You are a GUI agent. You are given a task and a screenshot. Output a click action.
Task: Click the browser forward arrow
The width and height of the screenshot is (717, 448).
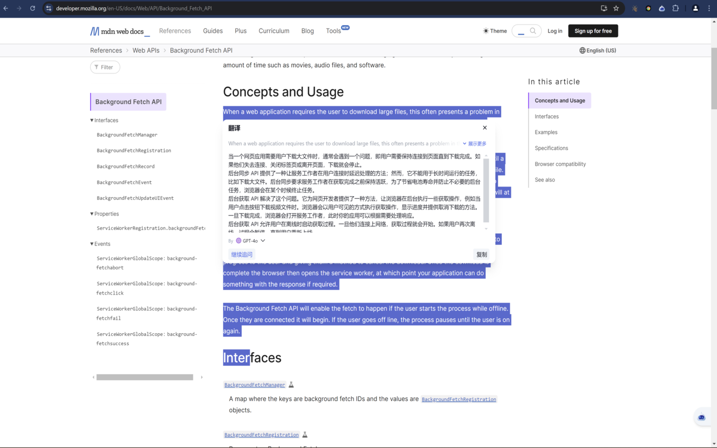click(19, 8)
